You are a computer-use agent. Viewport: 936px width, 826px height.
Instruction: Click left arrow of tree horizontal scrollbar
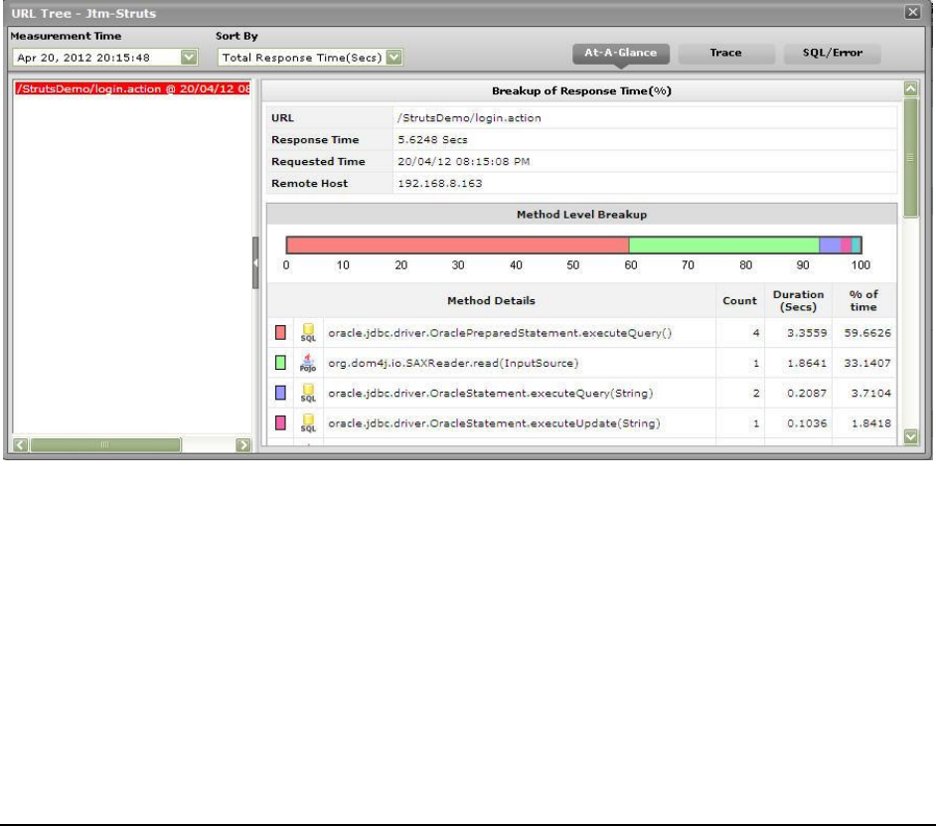click(20, 445)
